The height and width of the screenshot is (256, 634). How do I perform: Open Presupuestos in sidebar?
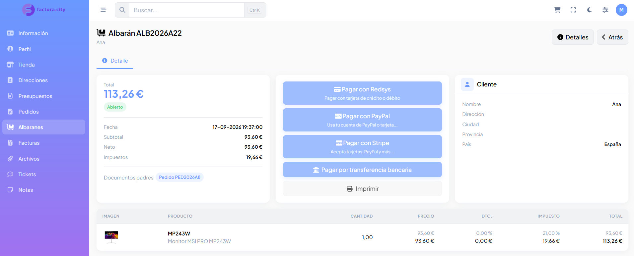[x=44, y=96]
